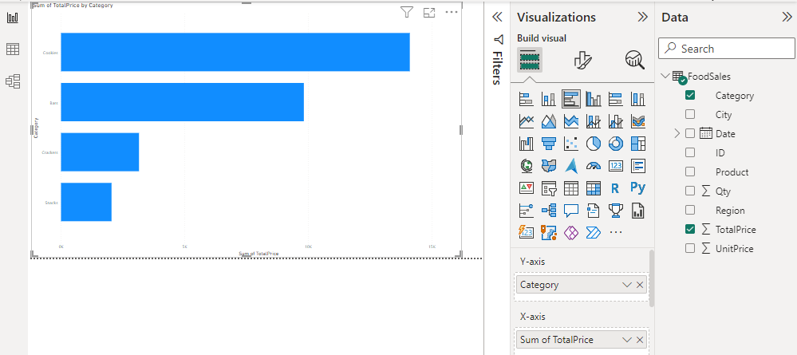Enter focus mode for the chart

(x=429, y=13)
